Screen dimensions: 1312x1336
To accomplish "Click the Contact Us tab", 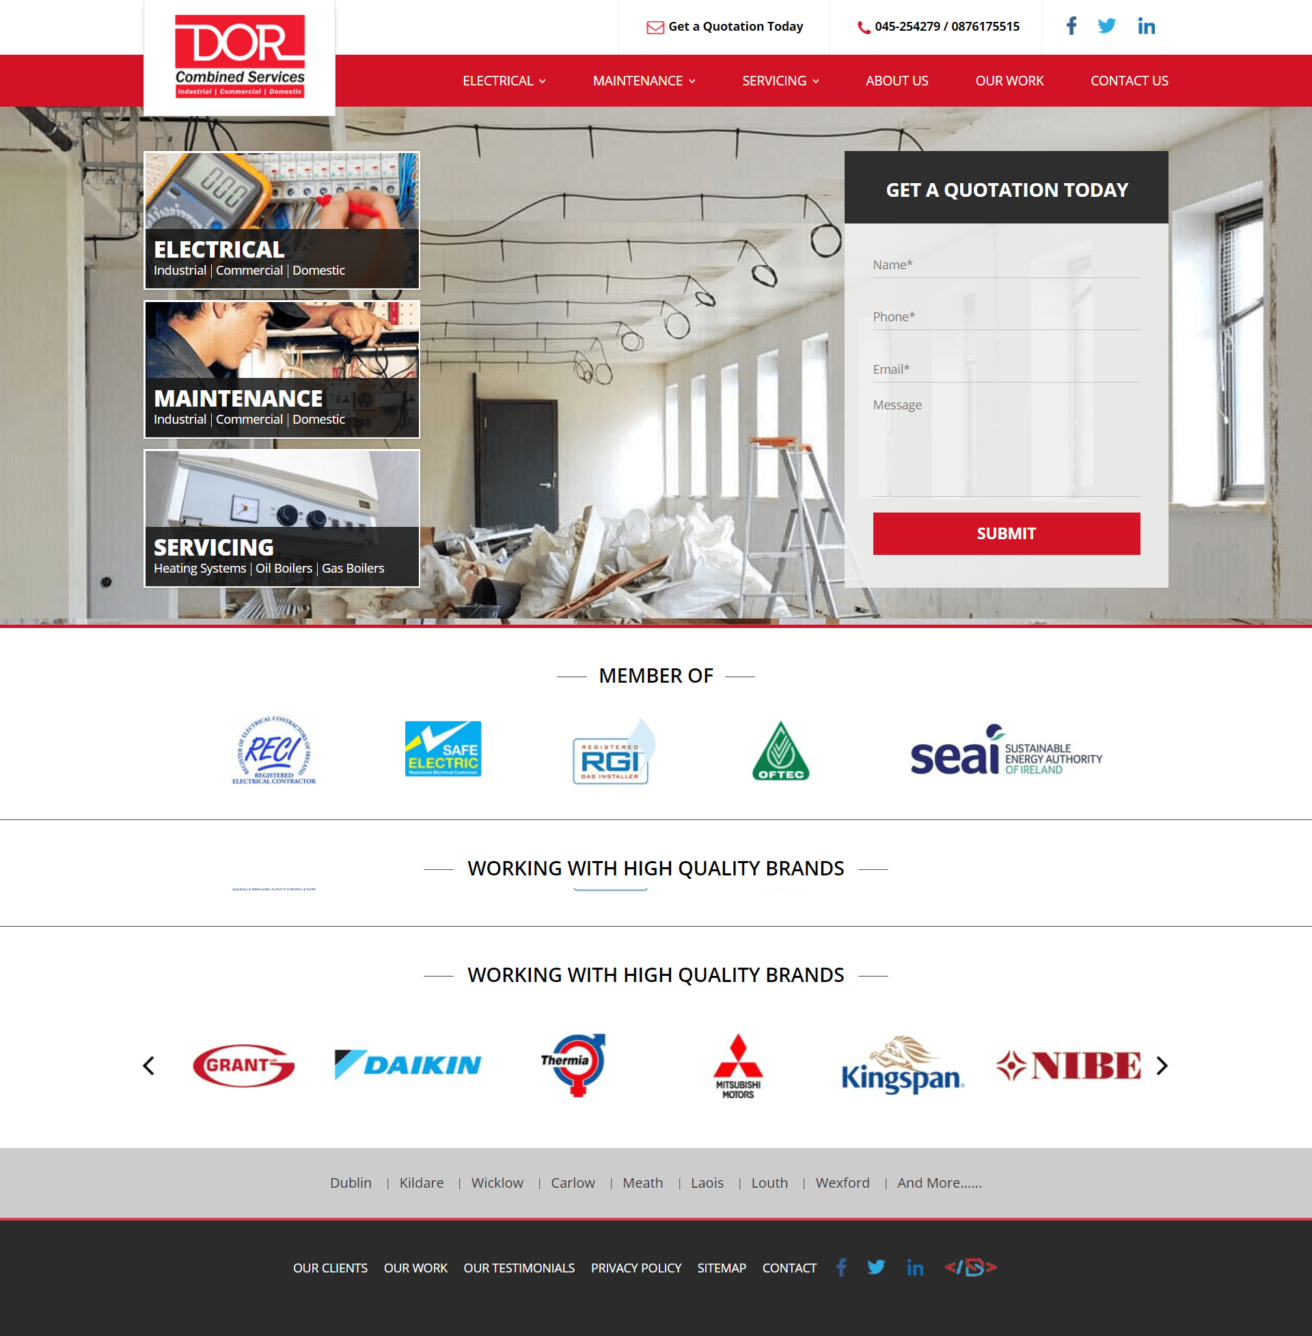I will click(x=1128, y=81).
